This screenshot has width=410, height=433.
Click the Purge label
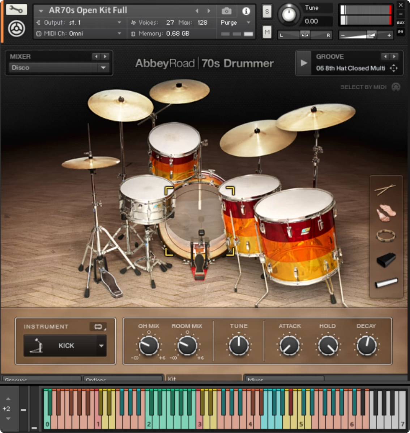[229, 22]
